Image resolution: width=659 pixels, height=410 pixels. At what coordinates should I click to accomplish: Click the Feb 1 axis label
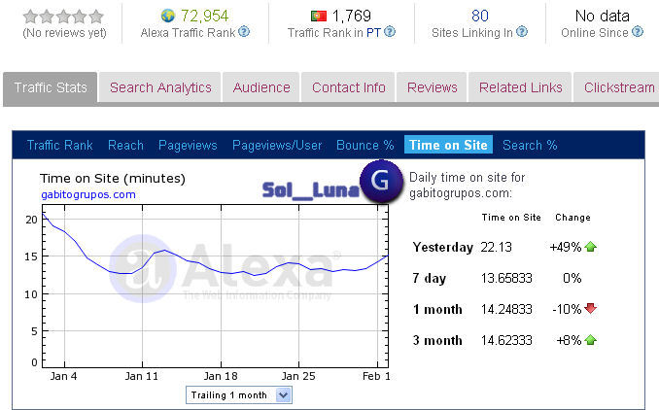(376, 376)
